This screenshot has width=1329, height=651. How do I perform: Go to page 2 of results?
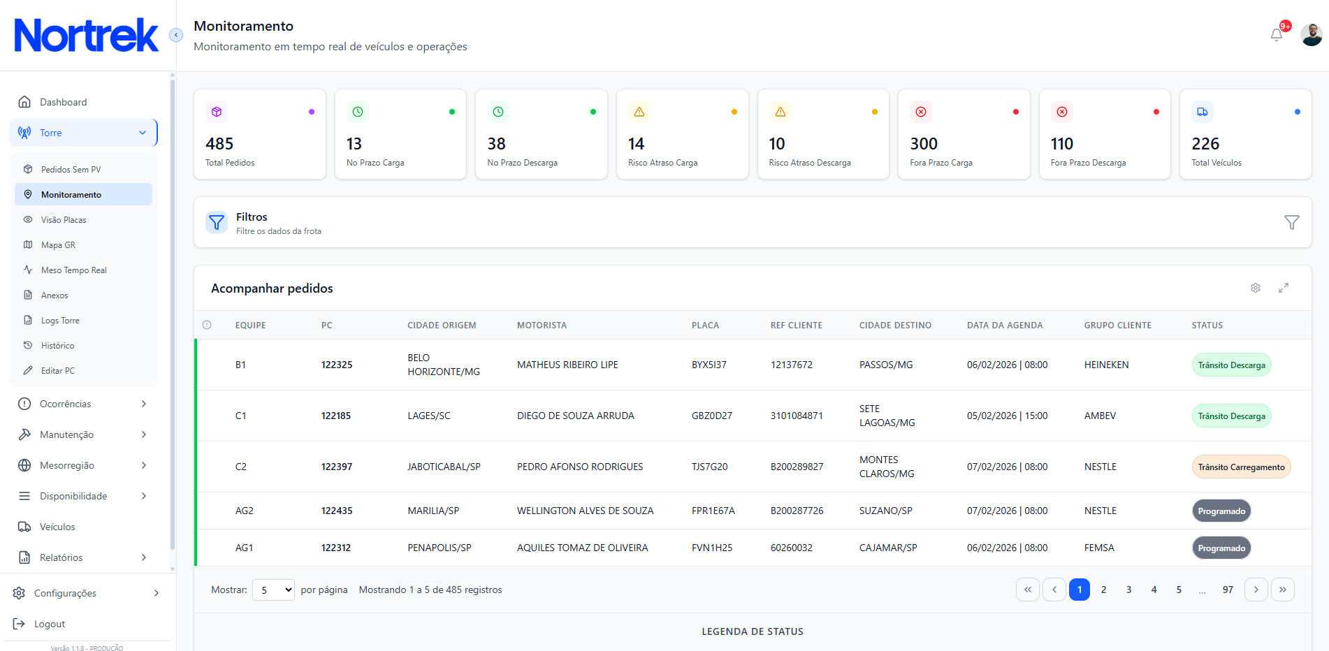(1104, 590)
